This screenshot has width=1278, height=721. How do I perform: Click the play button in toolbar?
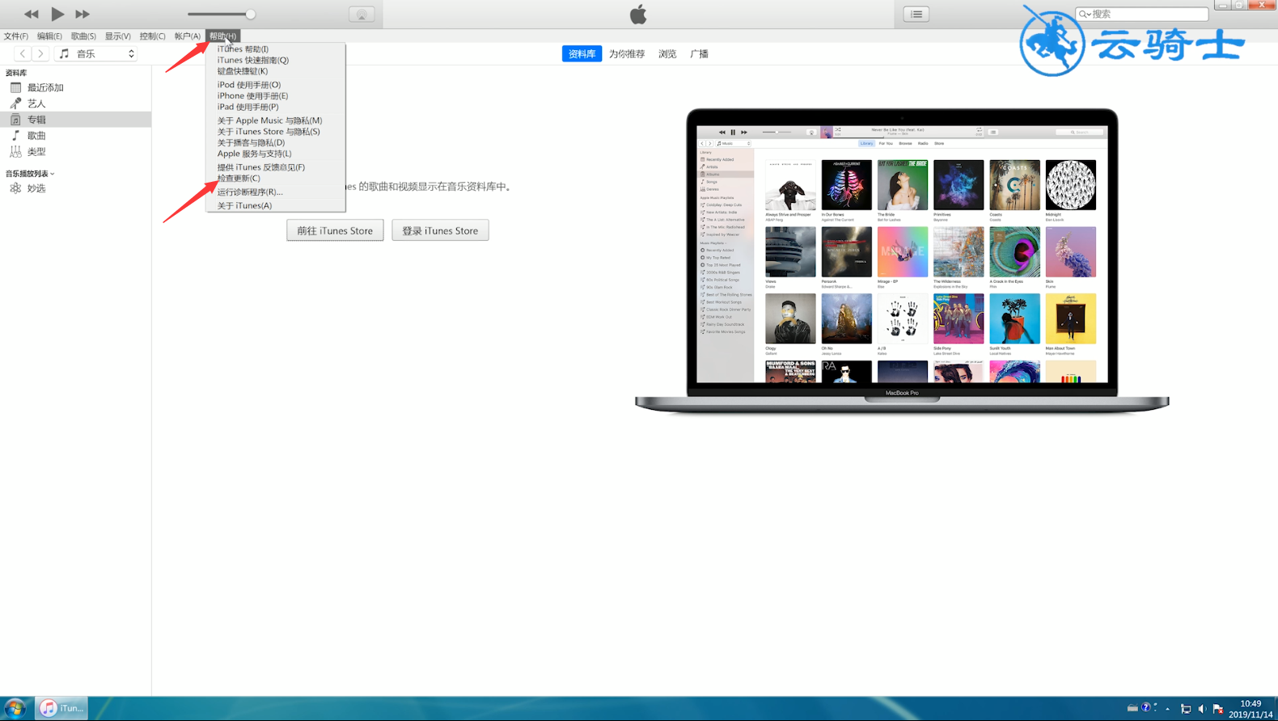coord(57,14)
